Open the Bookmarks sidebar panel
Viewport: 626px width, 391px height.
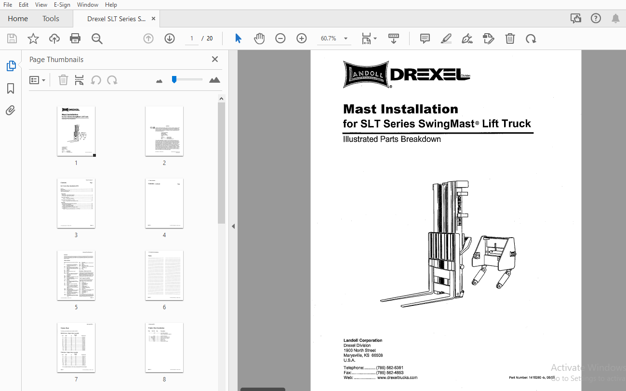click(x=11, y=88)
